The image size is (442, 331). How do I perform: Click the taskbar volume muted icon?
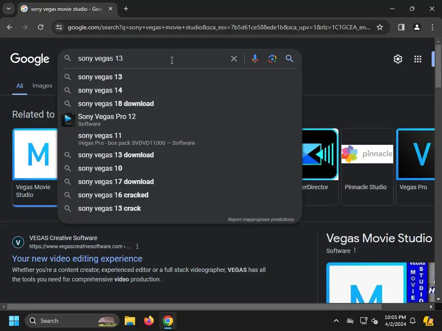point(375,321)
